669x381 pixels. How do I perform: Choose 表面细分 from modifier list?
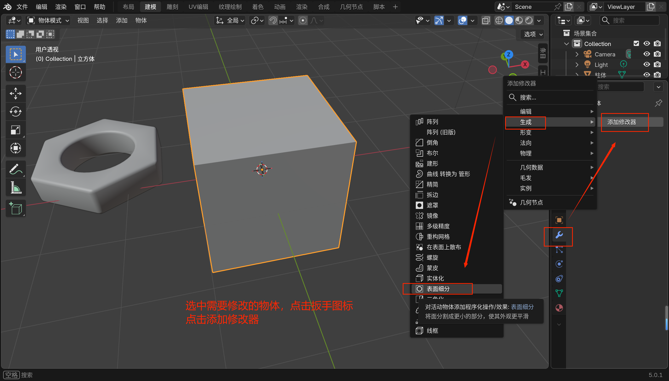pos(438,289)
